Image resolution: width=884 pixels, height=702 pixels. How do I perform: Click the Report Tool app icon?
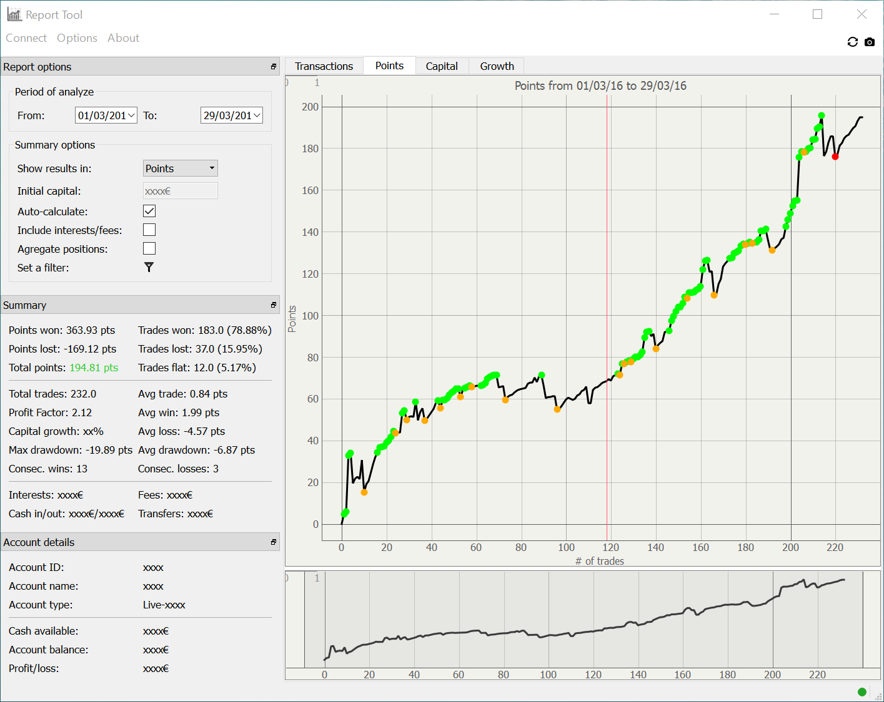14,14
